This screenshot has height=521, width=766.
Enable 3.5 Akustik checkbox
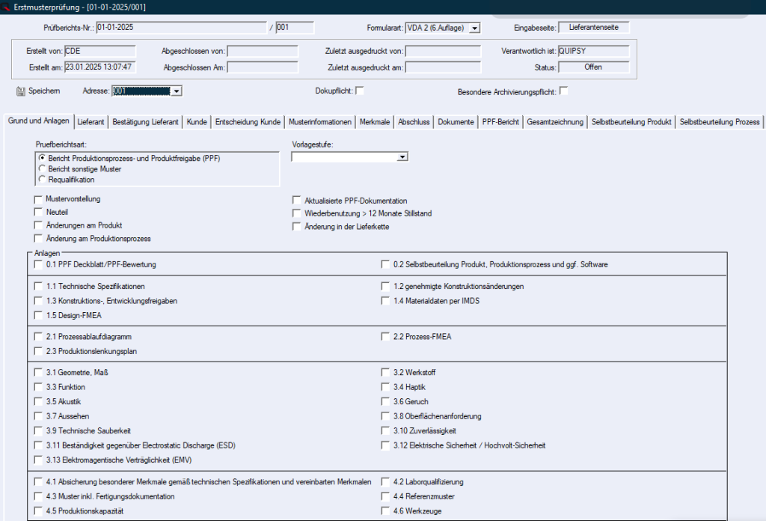point(38,402)
